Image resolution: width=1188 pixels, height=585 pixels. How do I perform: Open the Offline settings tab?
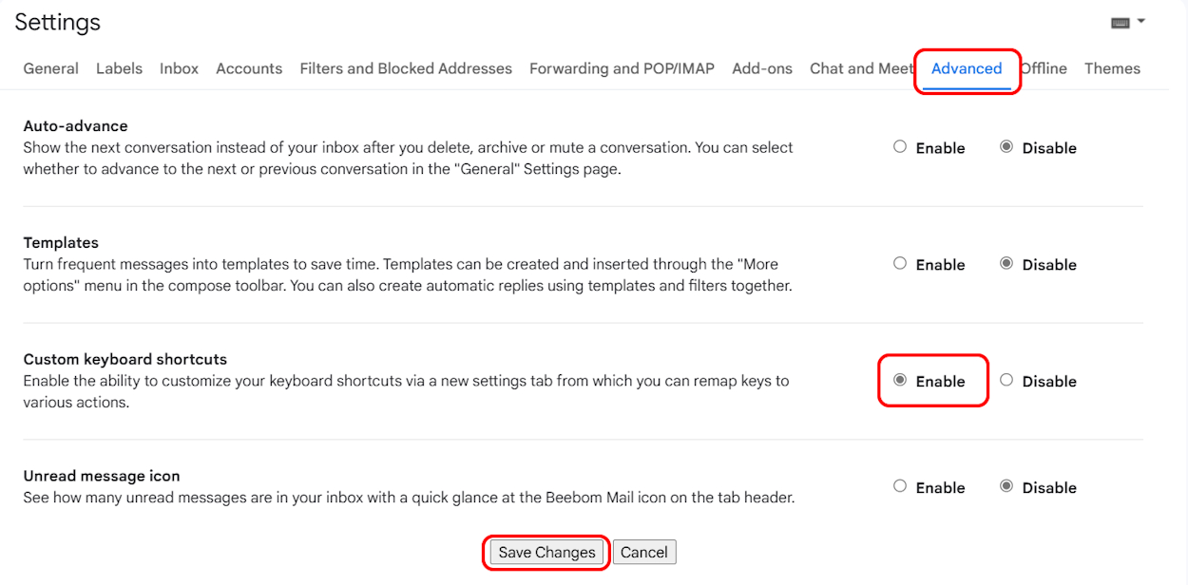click(1044, 68)
